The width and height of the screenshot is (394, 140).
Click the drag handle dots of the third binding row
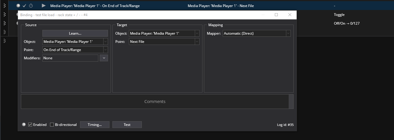[4, 23]
